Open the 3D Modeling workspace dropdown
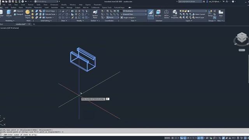 [x=46, y=2]
